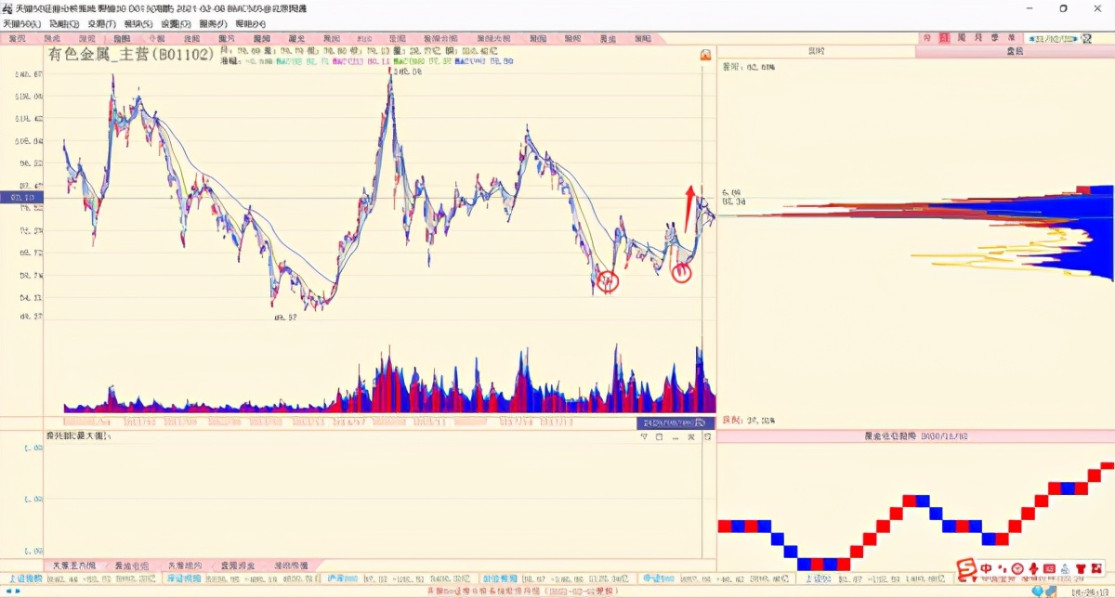
Task: Click the minimize dash icon in lower panel header
Action: tap(676, 438)
